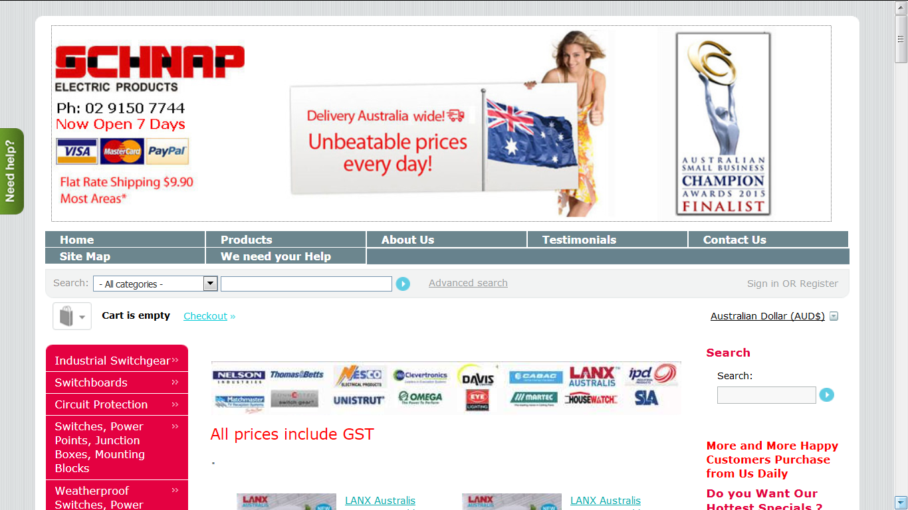
Task: Open the first LANX Australis product link
Action: [x=380, y=501]
